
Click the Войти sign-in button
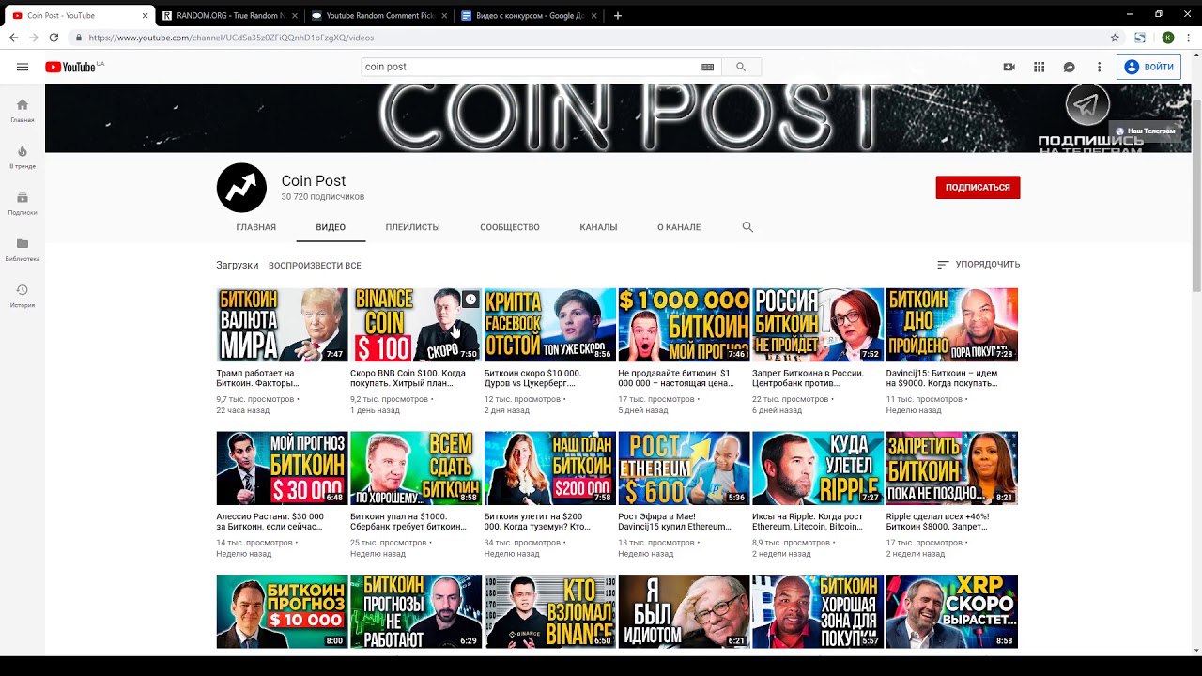point(1148,67)
